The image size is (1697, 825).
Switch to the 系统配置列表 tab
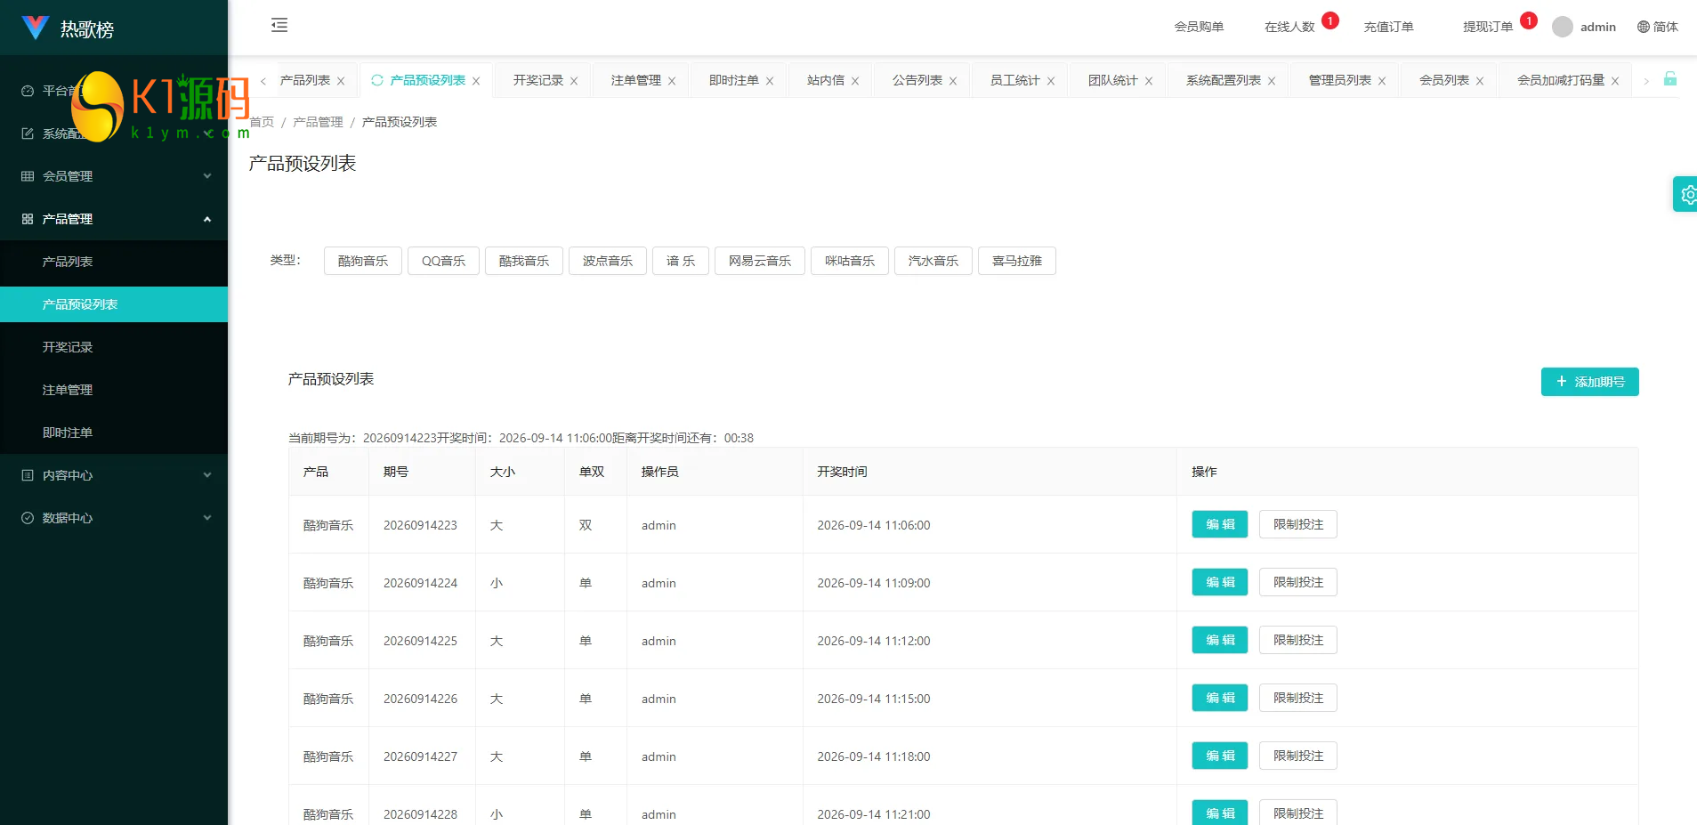tap(1223, 80)
